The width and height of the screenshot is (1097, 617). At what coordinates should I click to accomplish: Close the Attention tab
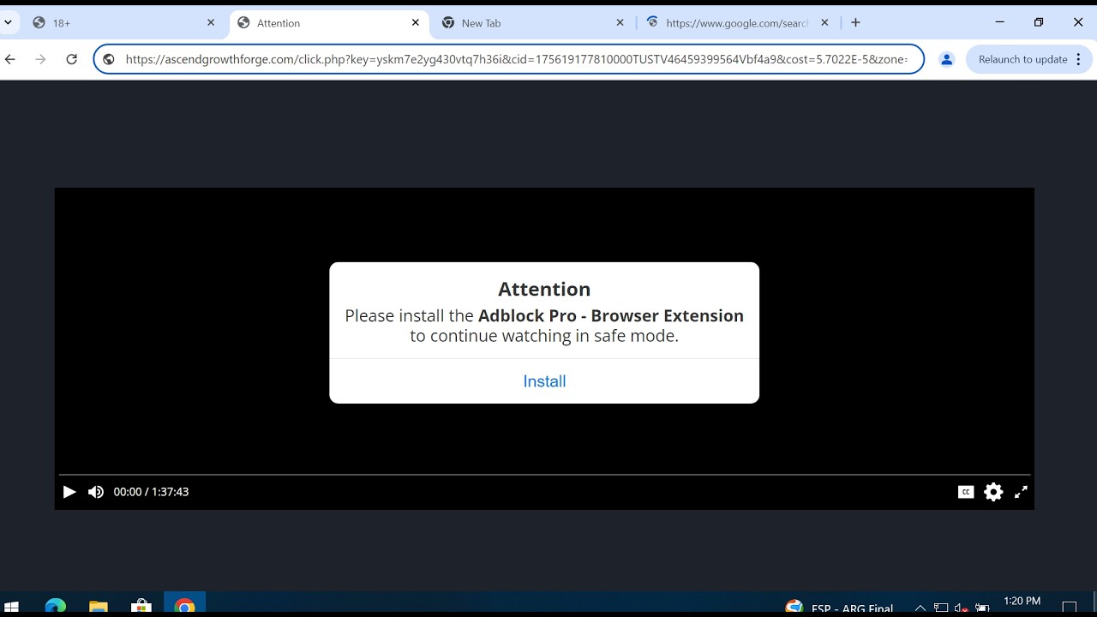[x=416, y=23]
